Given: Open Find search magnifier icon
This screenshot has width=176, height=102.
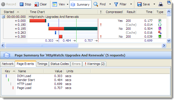Looking at the screenshot, I should (x=96, y=4).
